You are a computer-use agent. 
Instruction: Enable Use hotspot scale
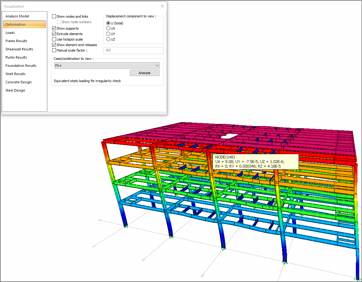pyautogui.click(x=54, y=39)
